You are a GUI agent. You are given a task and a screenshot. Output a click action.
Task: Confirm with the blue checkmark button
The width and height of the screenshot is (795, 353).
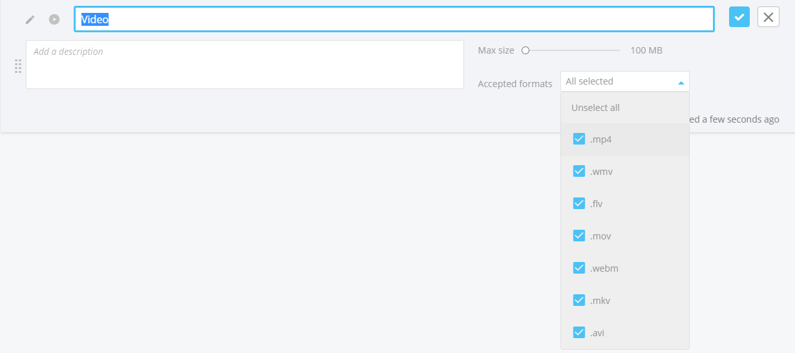pos(739,17)
